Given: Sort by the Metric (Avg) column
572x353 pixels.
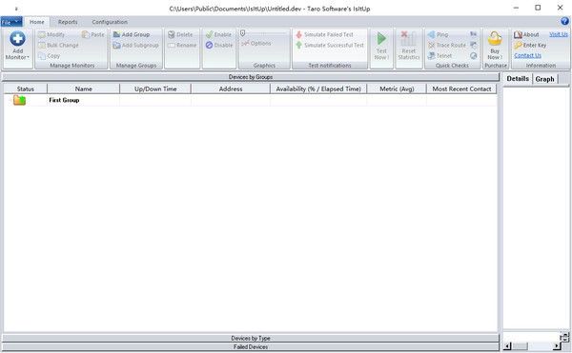Looking at the screenshot, I should 397,88.
